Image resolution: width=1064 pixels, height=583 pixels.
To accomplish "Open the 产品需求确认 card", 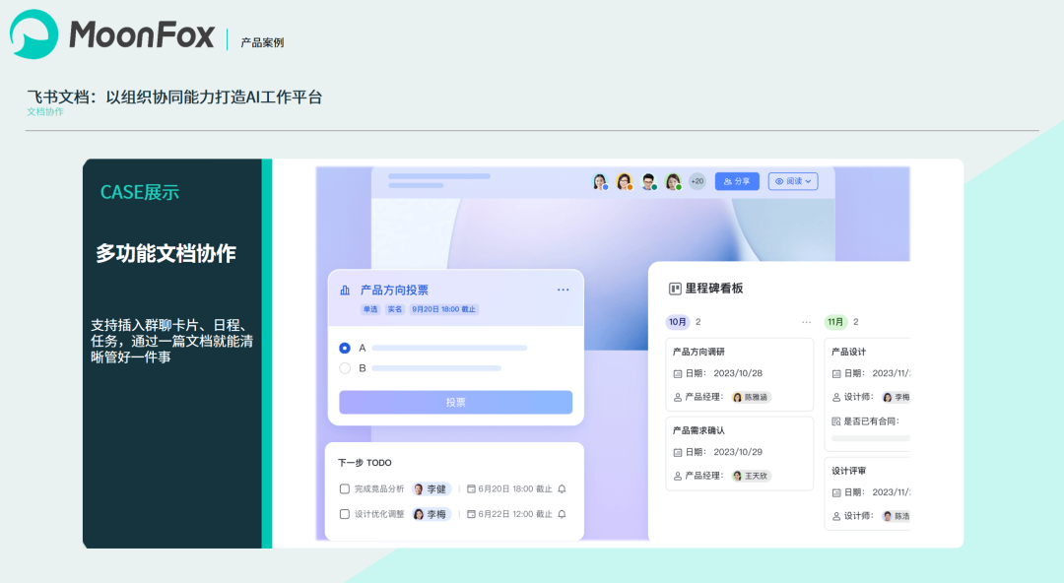I will tap(740, 453).
